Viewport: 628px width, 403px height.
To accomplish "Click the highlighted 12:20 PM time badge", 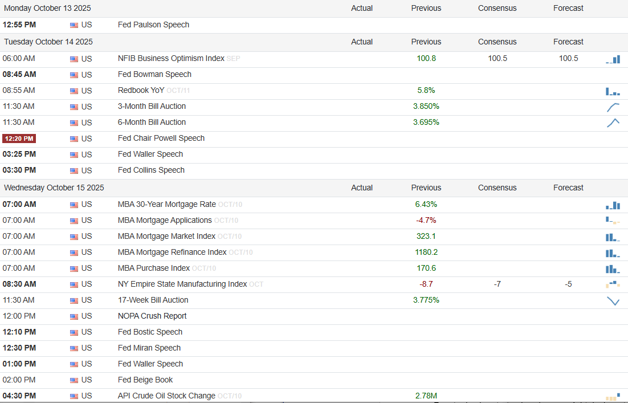I will [19, 139].
